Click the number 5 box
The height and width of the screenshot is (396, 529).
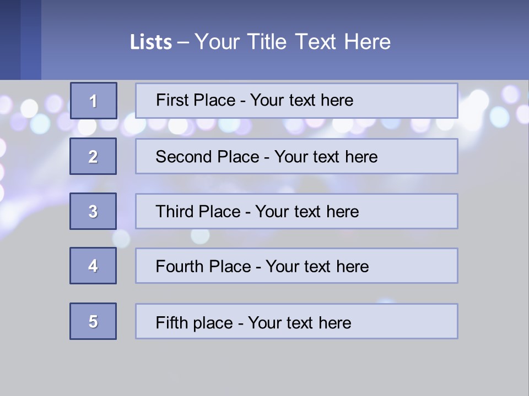tap(93, 321)
